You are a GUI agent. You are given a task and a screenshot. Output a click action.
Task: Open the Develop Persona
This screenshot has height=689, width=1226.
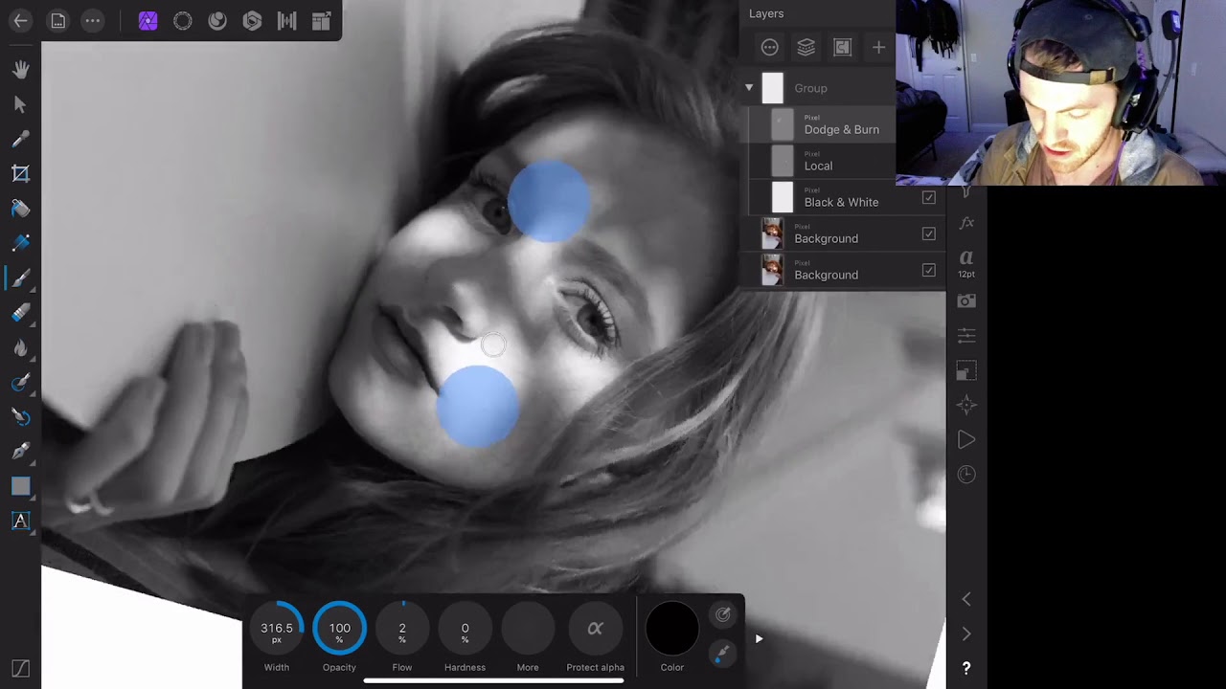[252, 20]
